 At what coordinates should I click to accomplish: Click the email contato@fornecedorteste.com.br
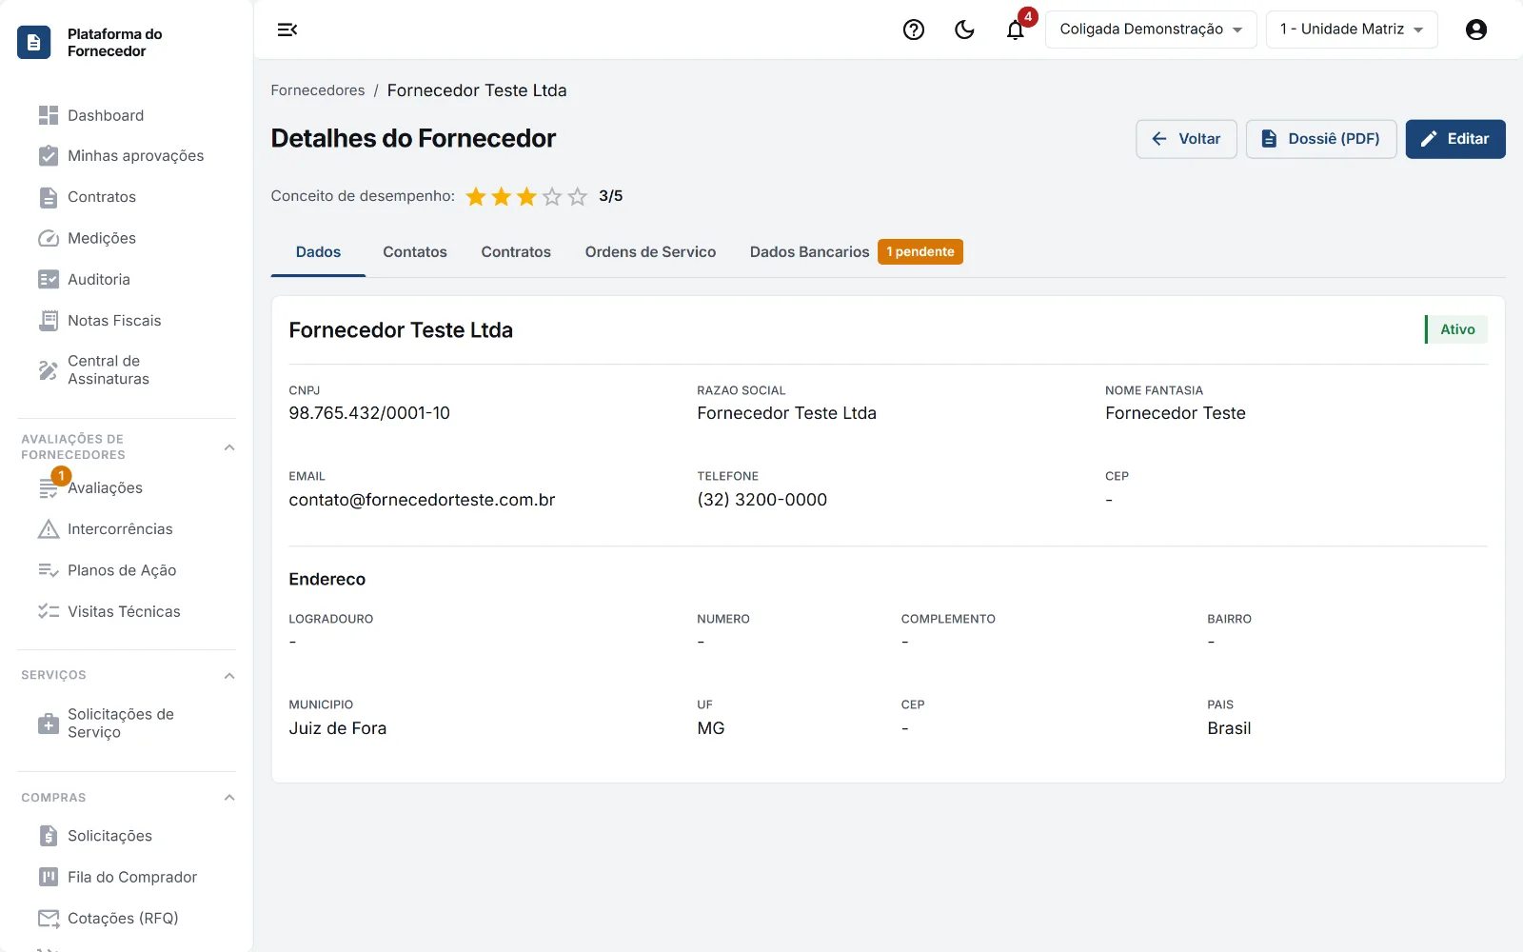[x=422, y=500]
